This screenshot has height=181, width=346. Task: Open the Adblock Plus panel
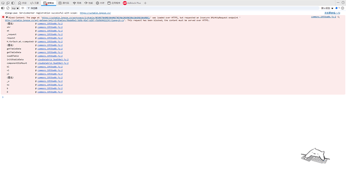132,3
